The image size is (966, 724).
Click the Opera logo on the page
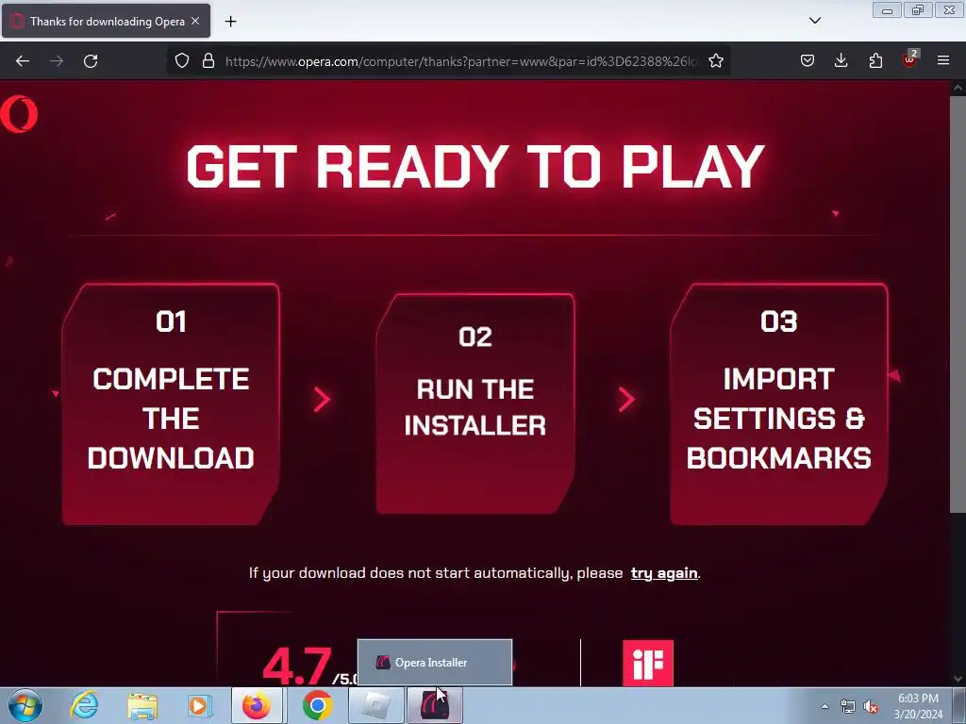coord(19,114)
